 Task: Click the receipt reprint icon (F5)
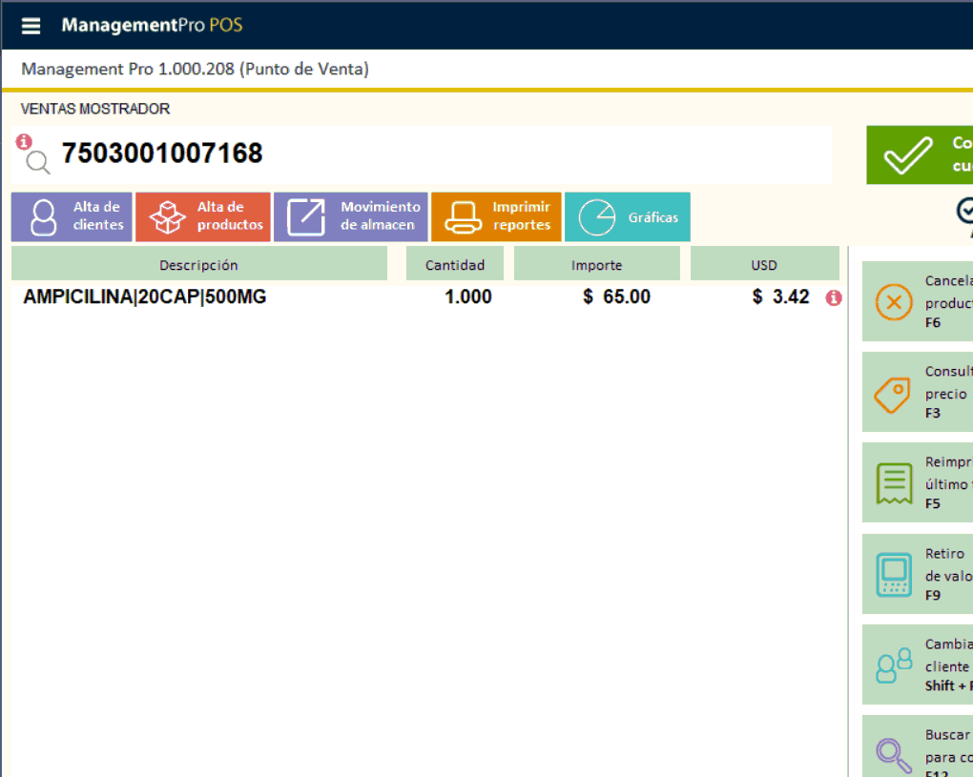894,484
